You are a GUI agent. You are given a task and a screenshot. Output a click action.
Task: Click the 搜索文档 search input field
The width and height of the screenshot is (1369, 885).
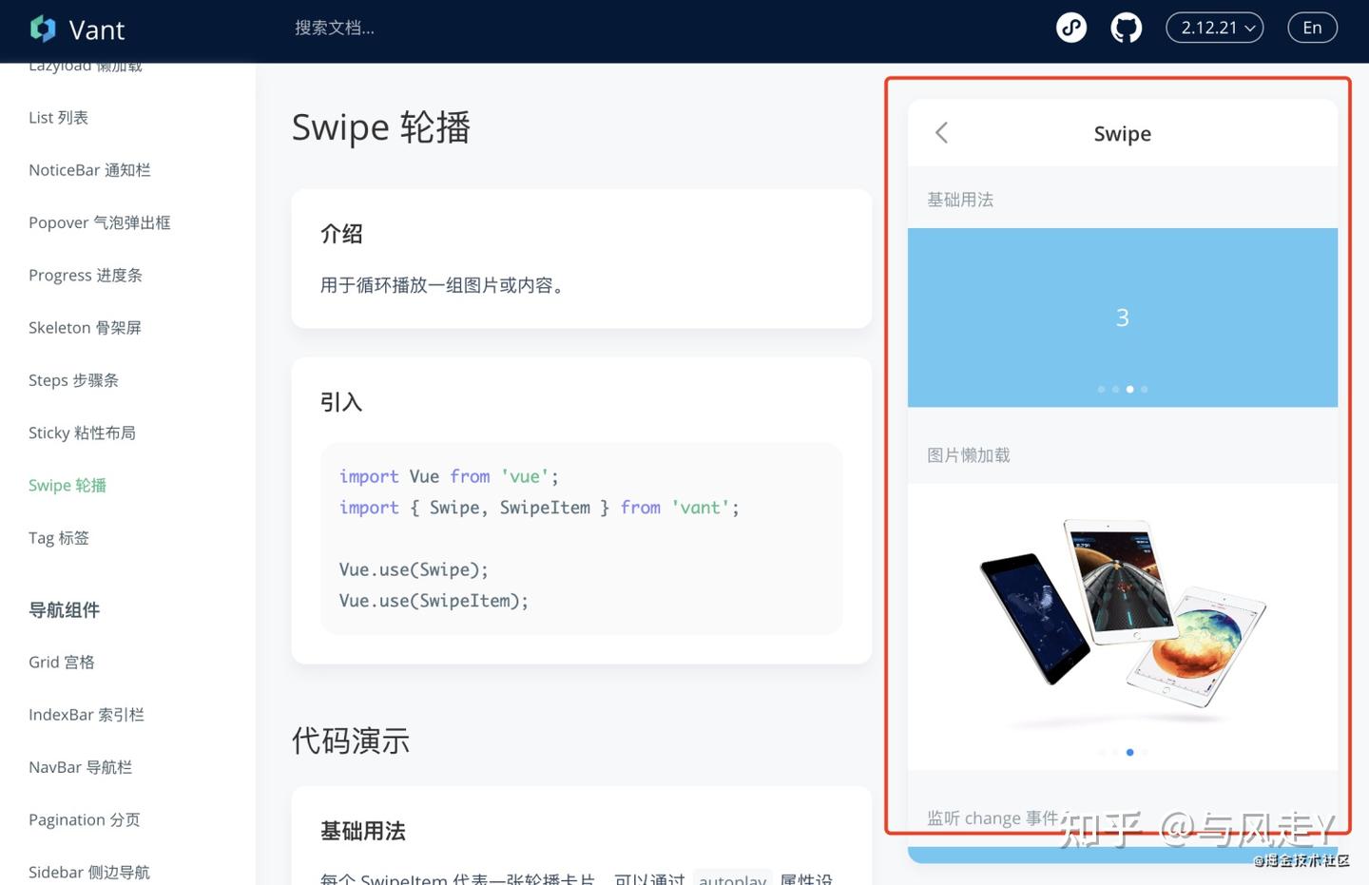point(335,27)
